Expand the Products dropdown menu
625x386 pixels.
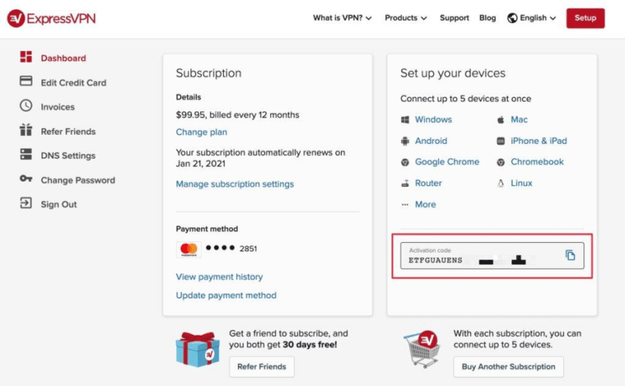pos(405,18)
